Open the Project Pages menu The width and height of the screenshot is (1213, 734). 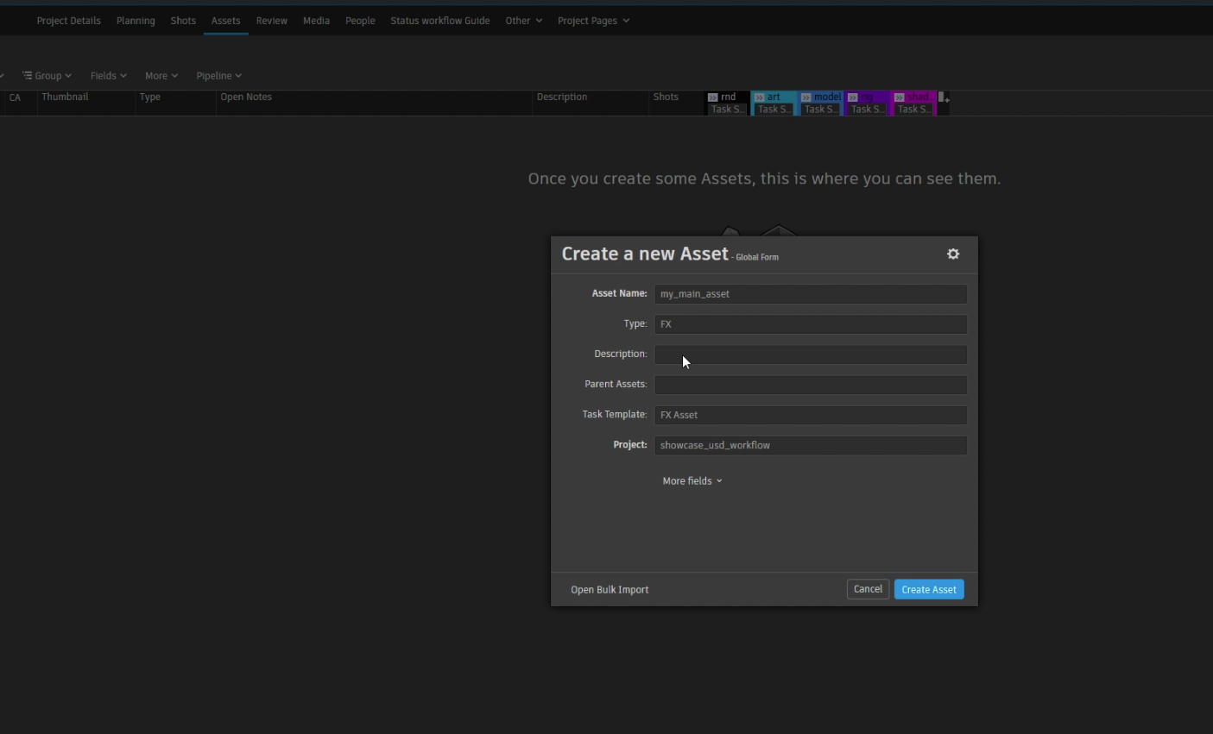[x=594, y=21]
